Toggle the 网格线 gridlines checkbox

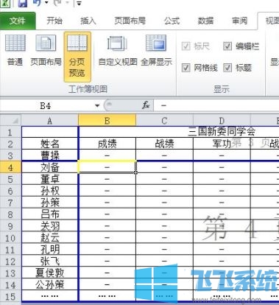tap(186, 68)
